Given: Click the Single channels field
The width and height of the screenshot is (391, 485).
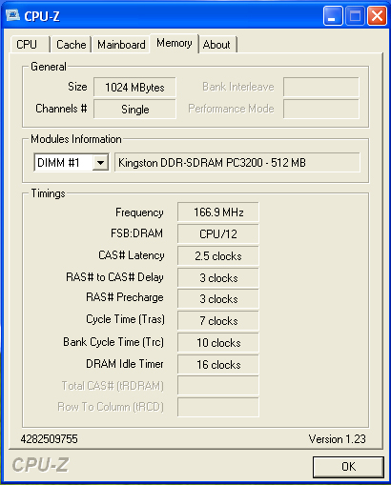Looking at the screenshot, I should click(134, 110).
